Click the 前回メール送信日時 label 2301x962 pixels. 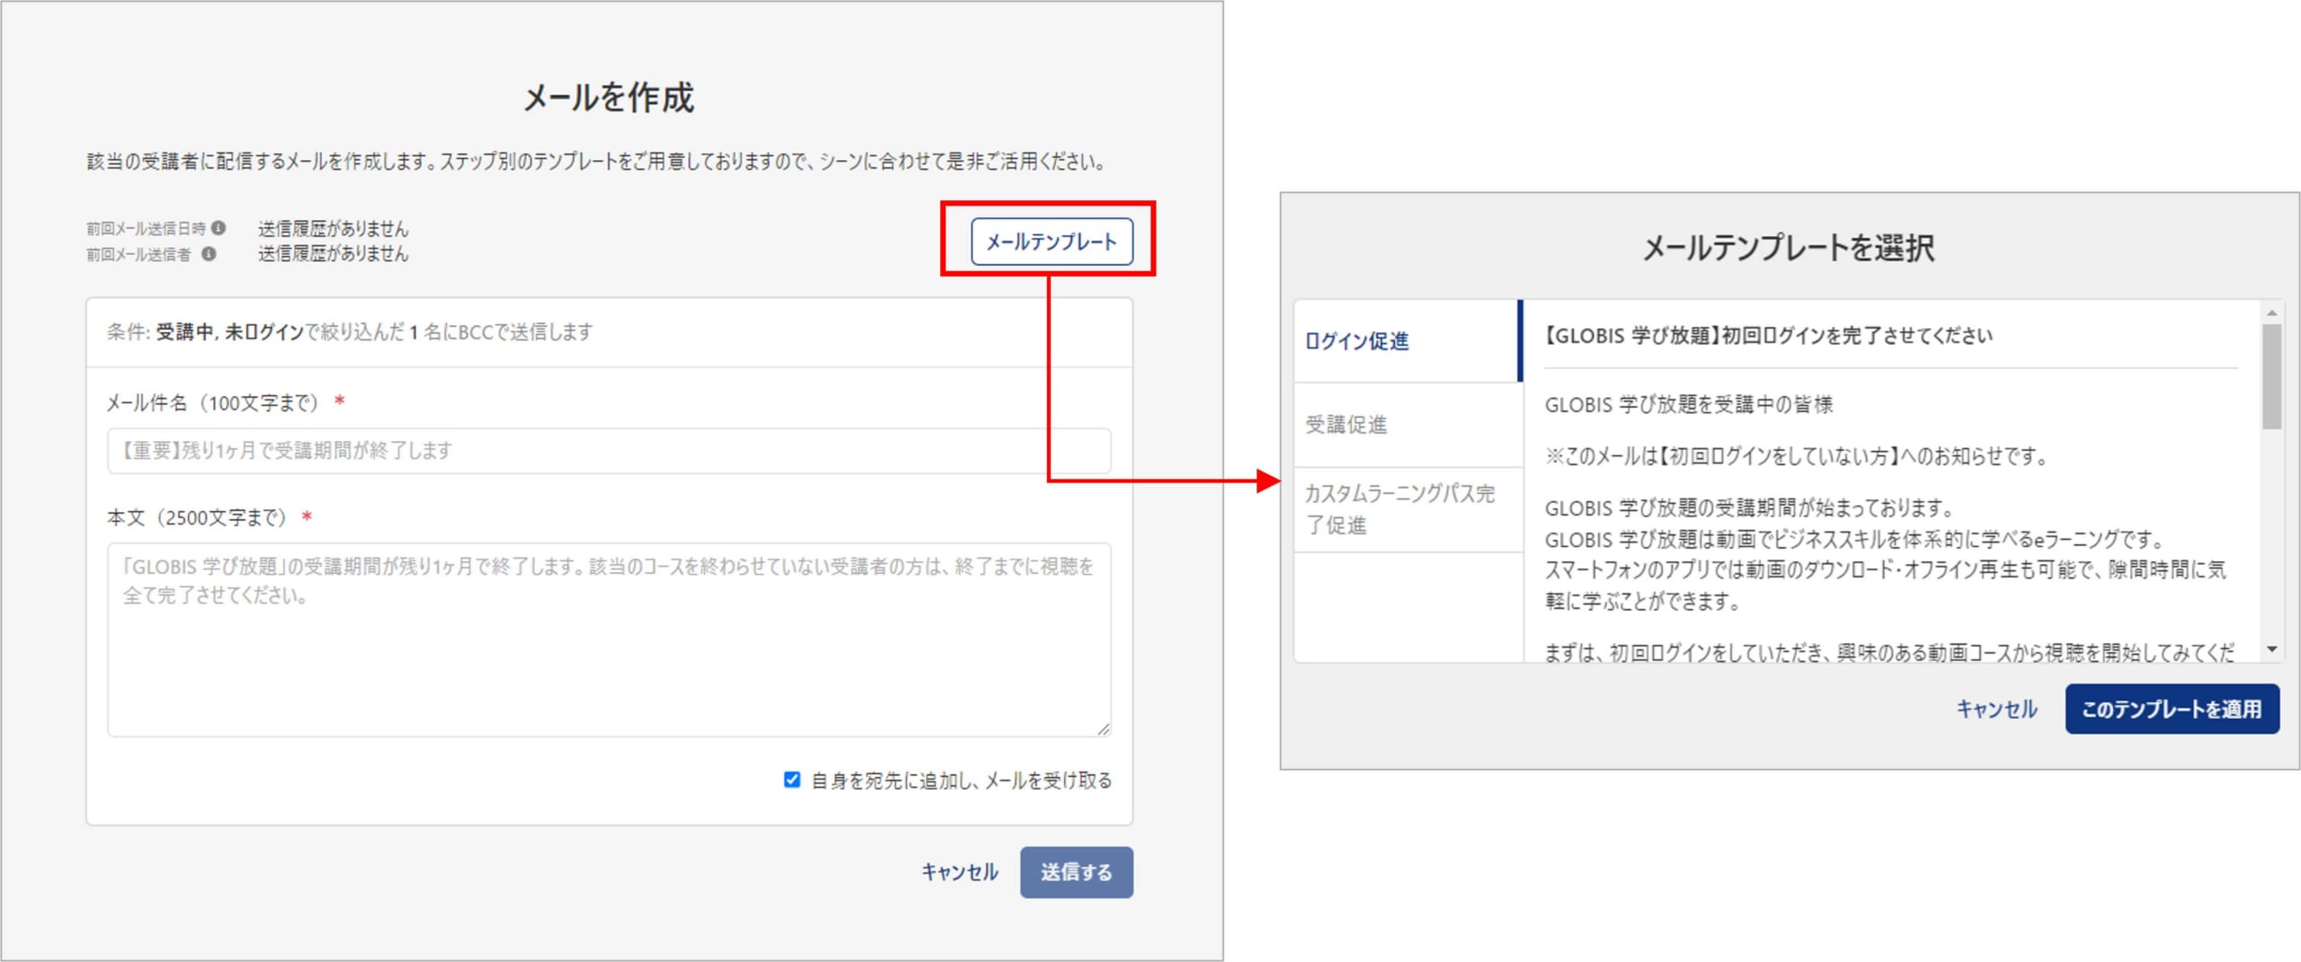pos(146,228)
